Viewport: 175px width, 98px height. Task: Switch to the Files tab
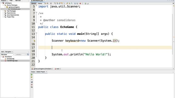11,1
